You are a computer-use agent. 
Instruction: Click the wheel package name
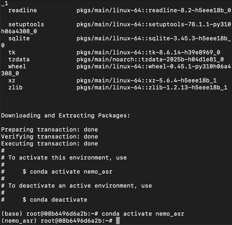coord(17,66)
